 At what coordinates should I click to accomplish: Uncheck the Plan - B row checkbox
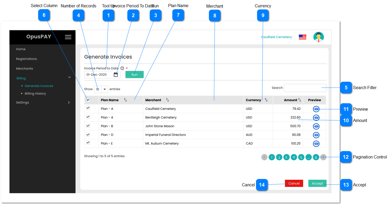coord(88,126)
